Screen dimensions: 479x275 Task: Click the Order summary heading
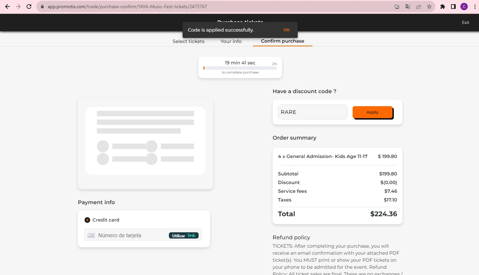click(x=294, y=138)
